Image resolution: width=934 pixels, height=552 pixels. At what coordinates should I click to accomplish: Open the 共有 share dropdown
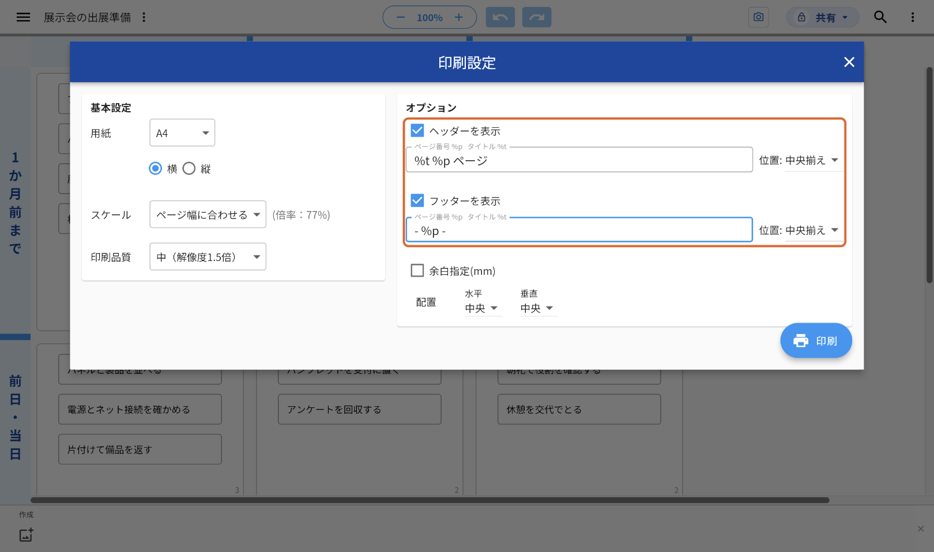tap(823, 17)
